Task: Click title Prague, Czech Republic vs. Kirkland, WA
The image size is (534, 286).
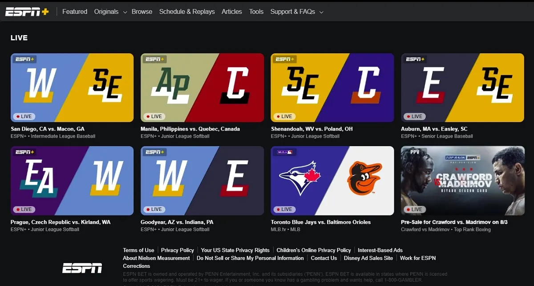Action: coord(61,222)
